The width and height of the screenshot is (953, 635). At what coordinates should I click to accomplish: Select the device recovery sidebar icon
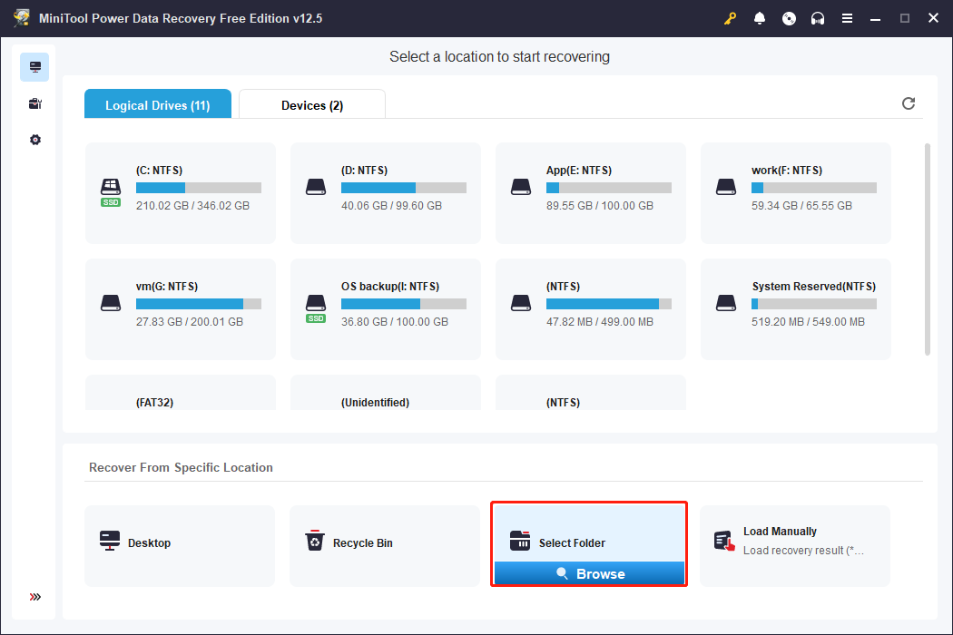34,66
